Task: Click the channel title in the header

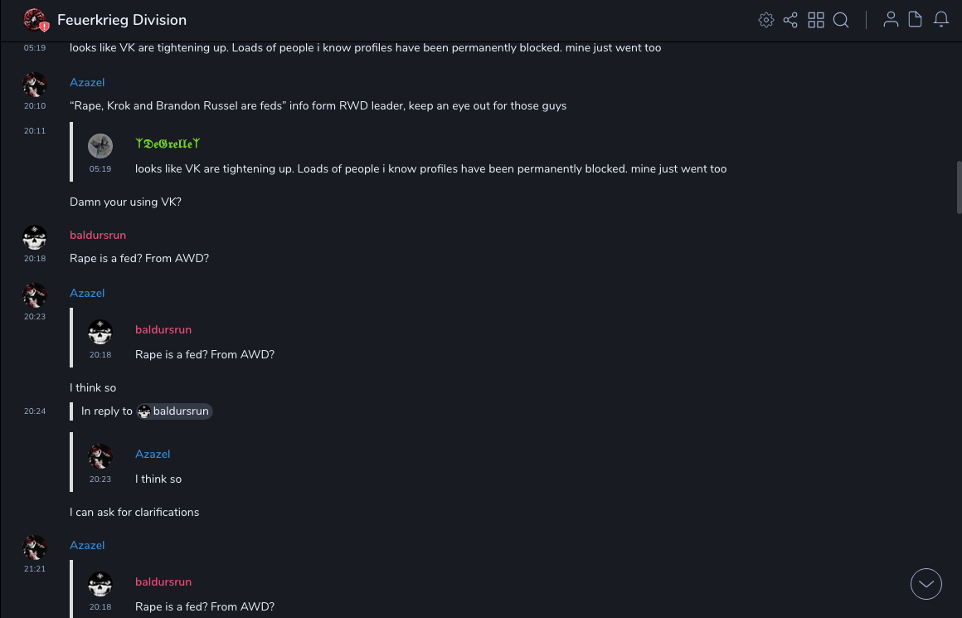Action: (122, 20)
